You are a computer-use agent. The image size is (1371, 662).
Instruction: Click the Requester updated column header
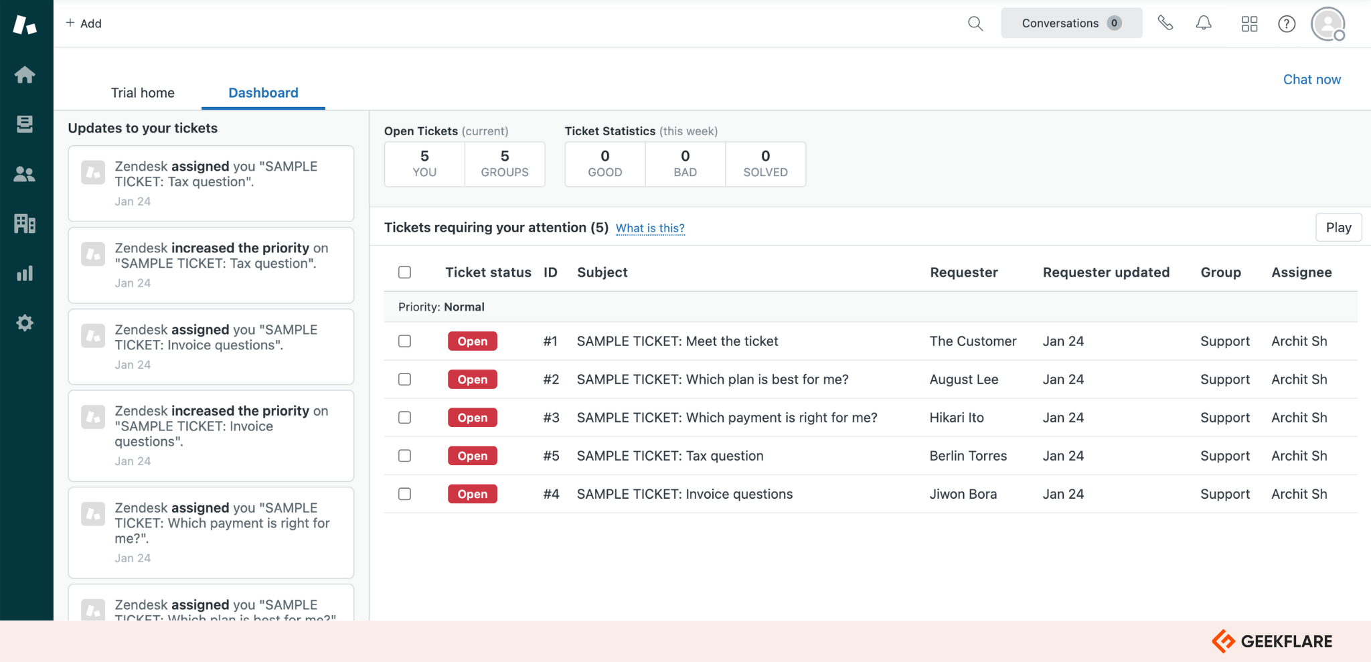coord(1106,272)
